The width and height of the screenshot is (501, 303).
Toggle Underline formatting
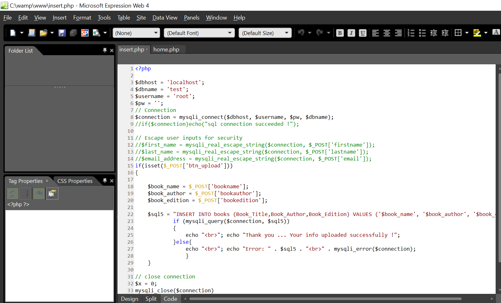click(363, 33)
